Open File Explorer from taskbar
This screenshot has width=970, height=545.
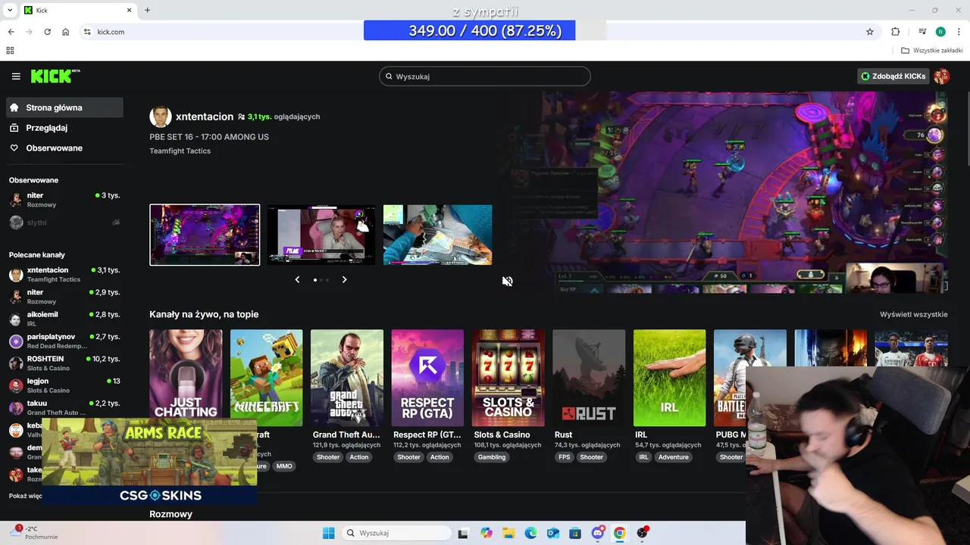point(508,533)
